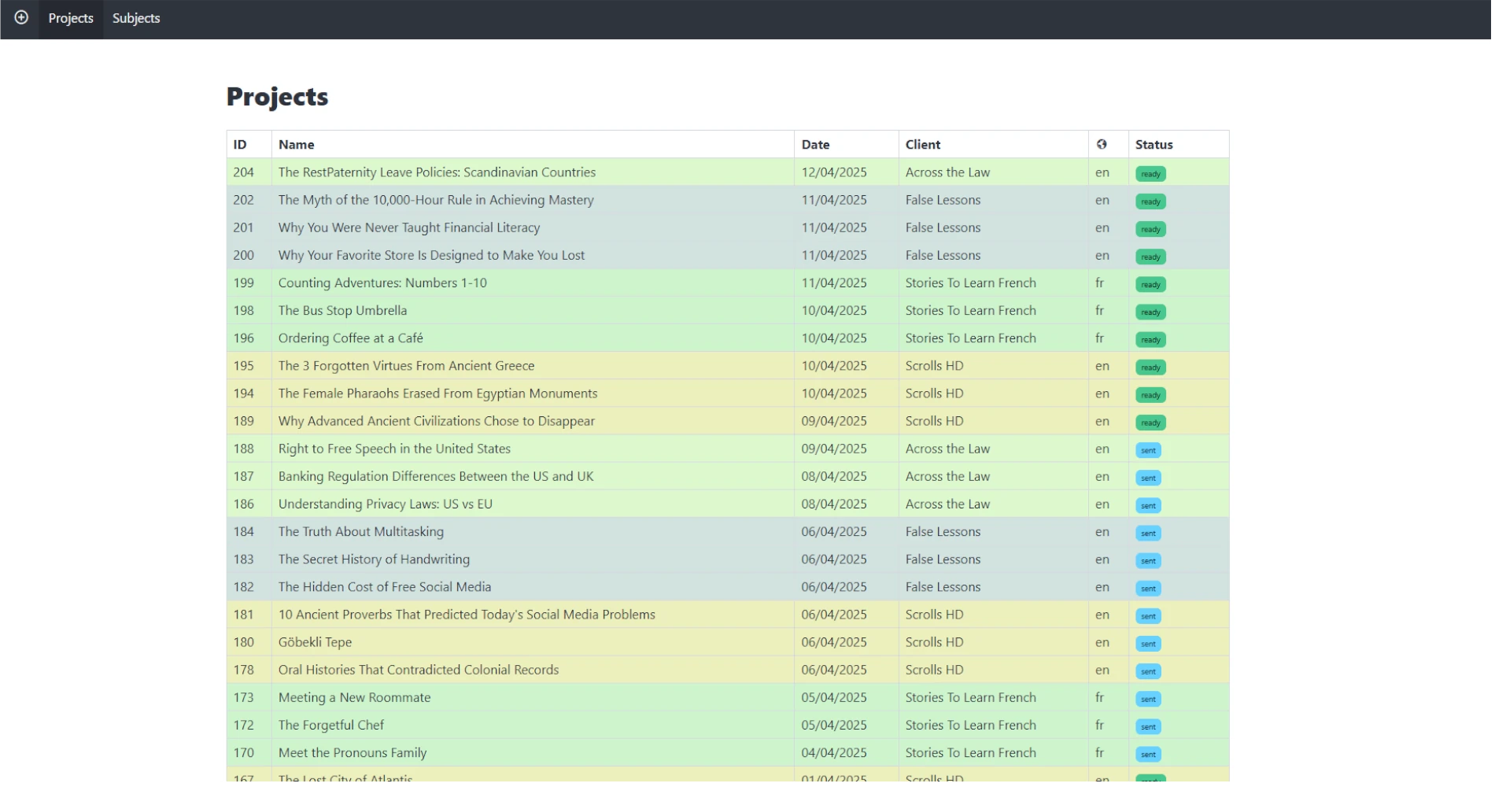The image size is (1495, 787).
Task: Click the plus circle icon in navbar
Action: (x=21, y=17)
